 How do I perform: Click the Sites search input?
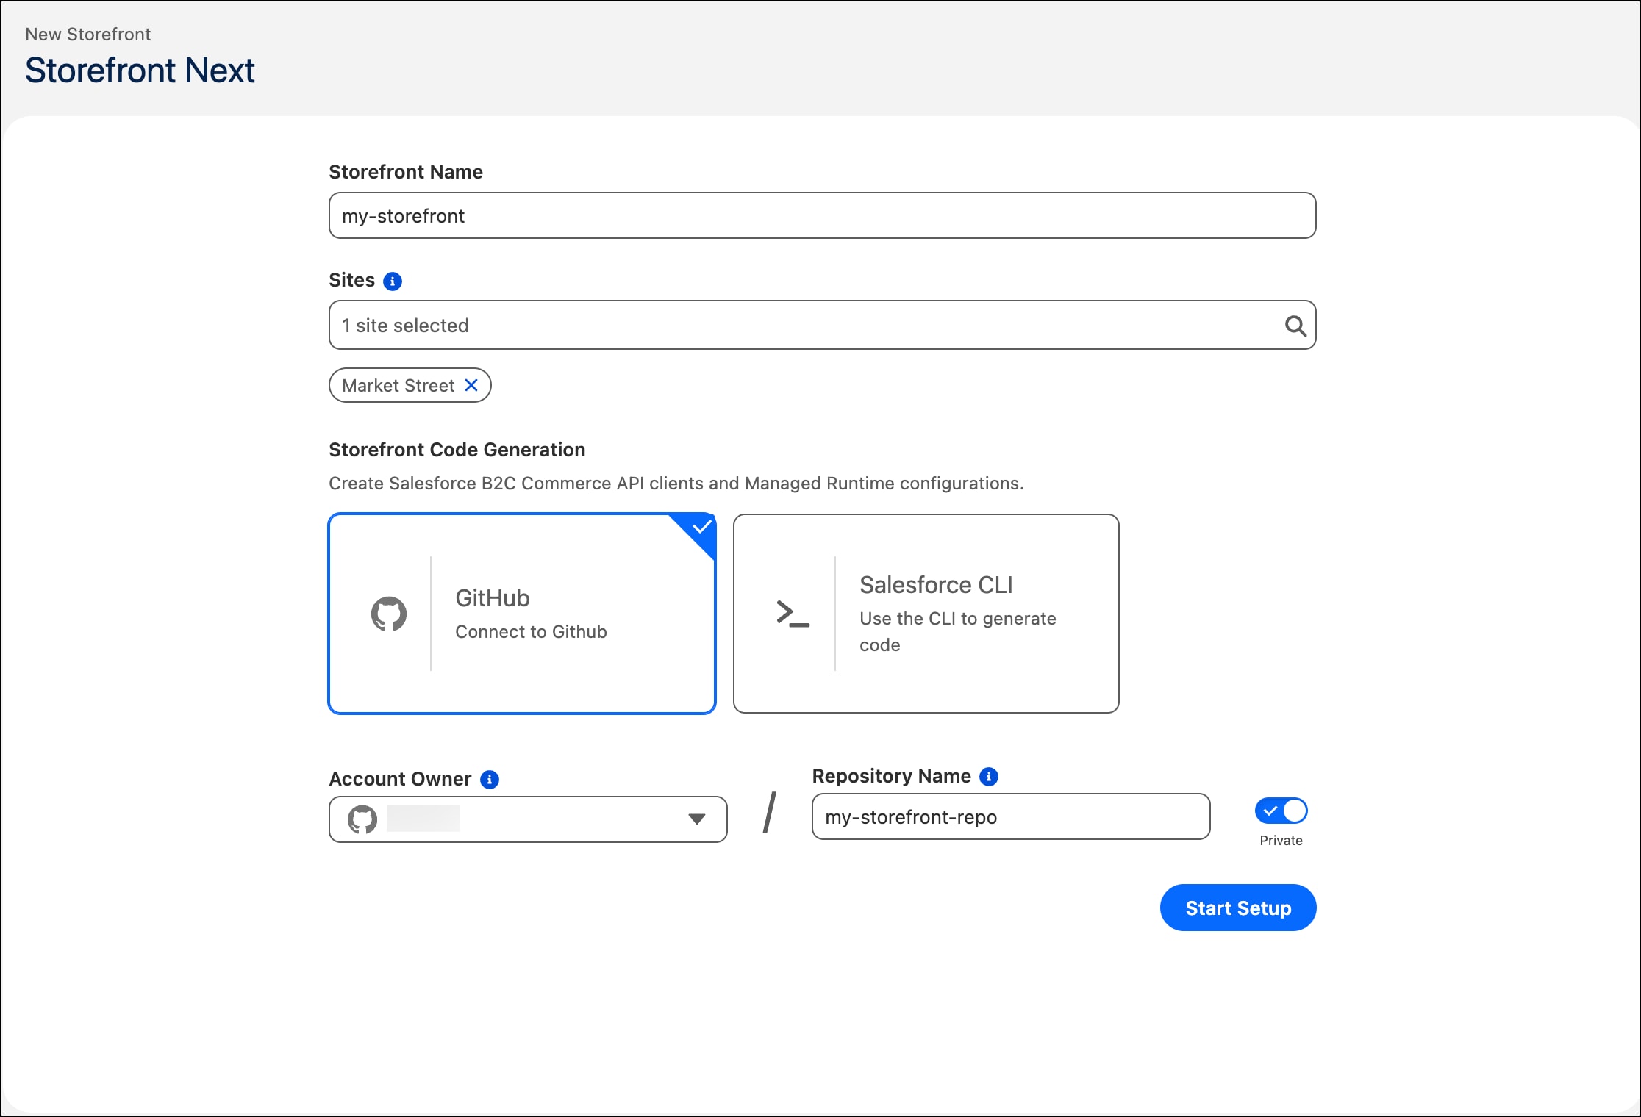pos(822,325)
